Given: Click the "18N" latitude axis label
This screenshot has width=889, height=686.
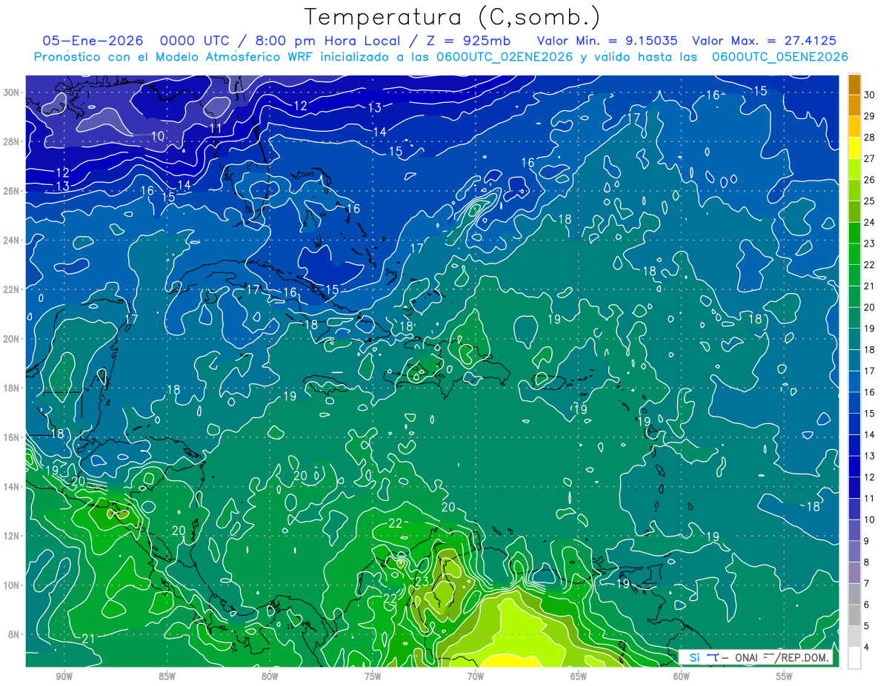Looking at the screenshot, I should (x=13, y=388).
